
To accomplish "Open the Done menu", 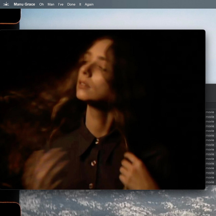I will 71,4.
